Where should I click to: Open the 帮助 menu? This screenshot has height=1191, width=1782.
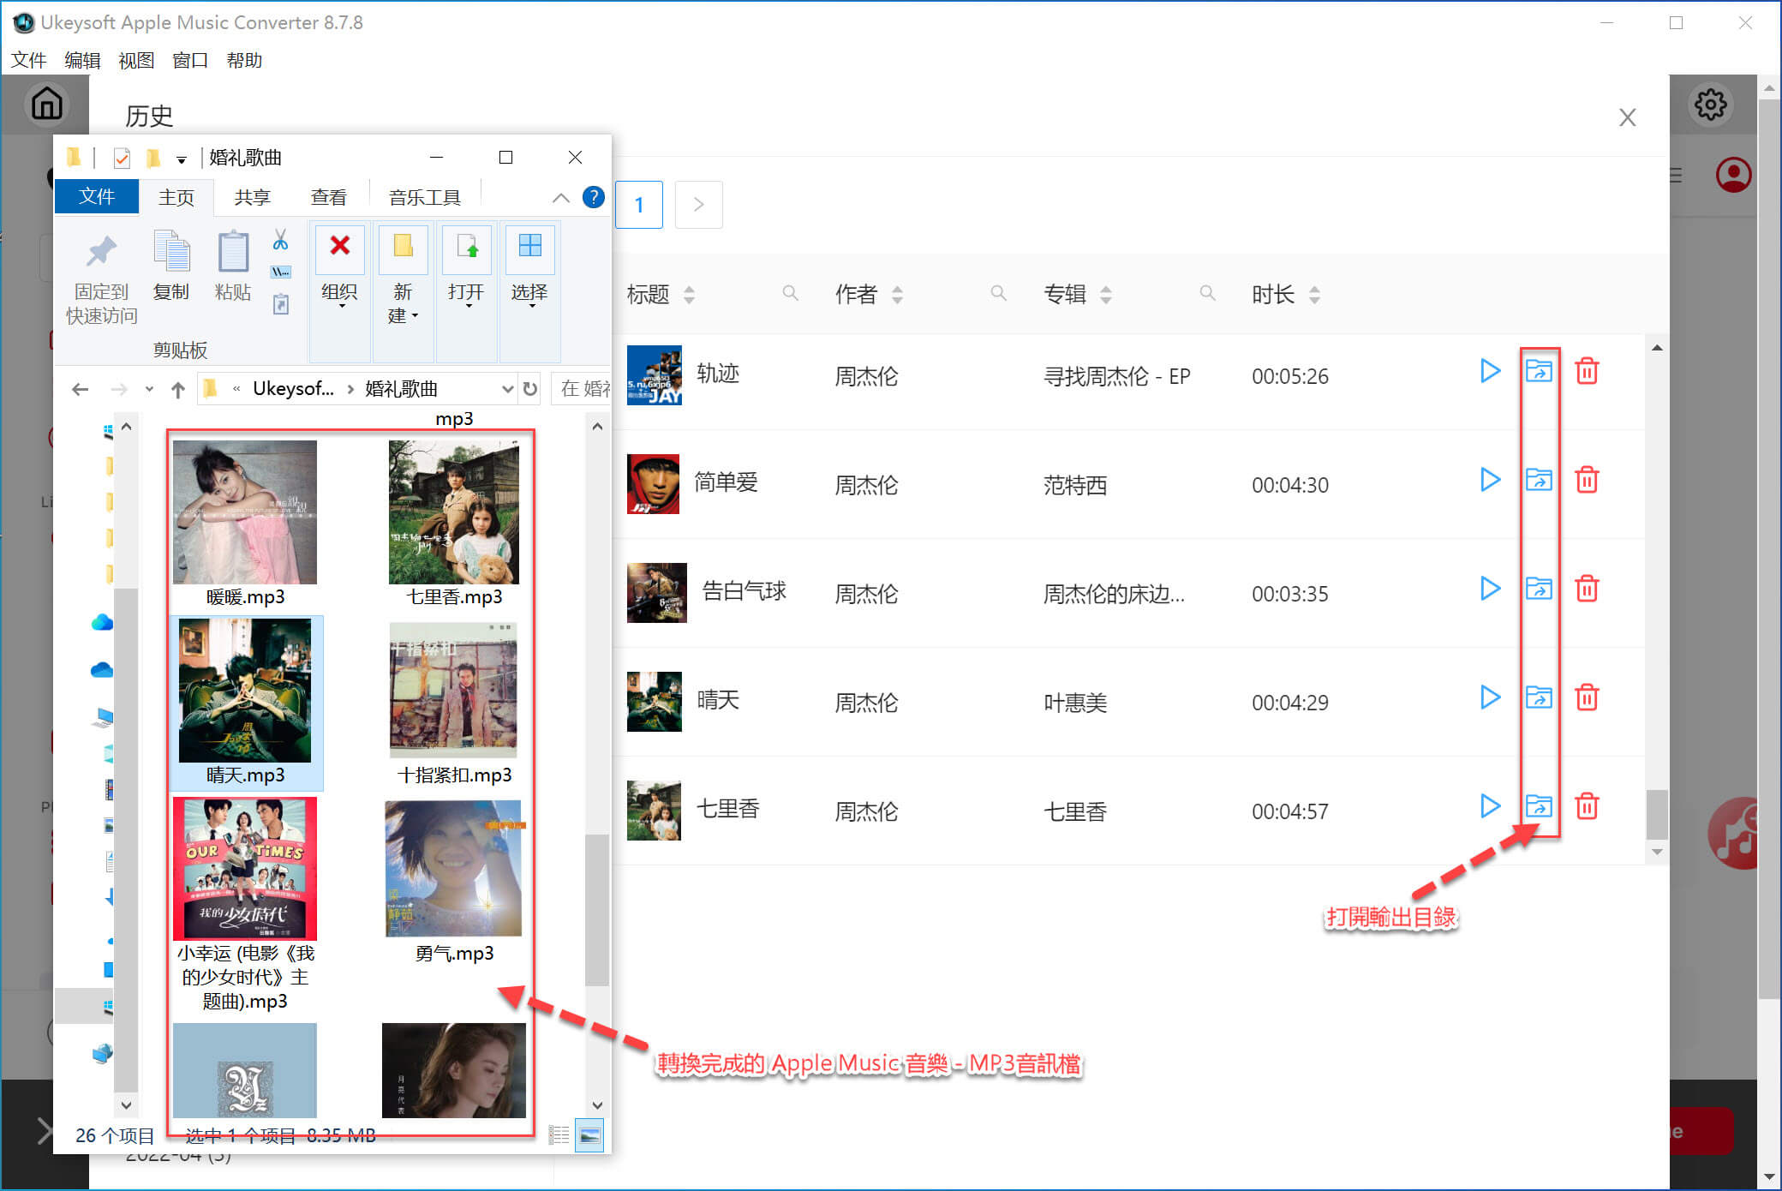tap(246, 60)
